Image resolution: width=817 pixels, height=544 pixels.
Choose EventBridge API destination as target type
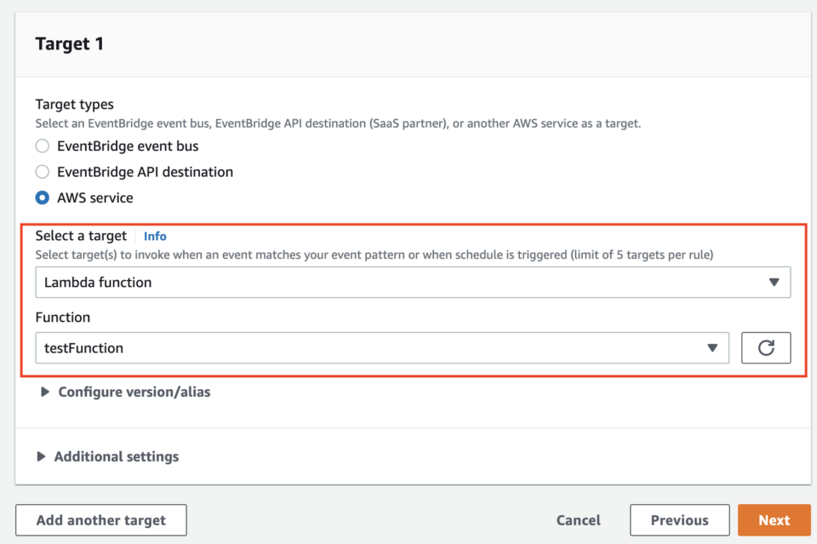coord(42,172)
